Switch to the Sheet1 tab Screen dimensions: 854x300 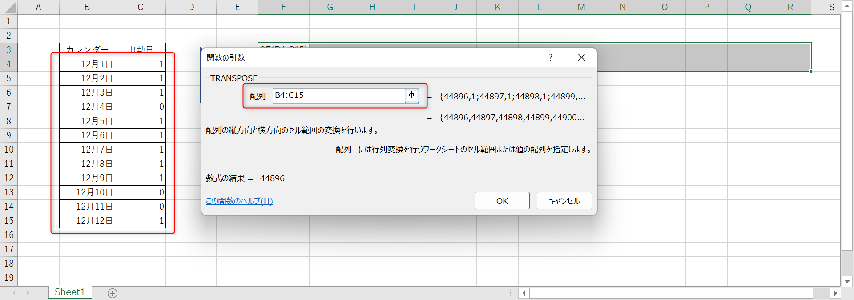coord(70,292)
